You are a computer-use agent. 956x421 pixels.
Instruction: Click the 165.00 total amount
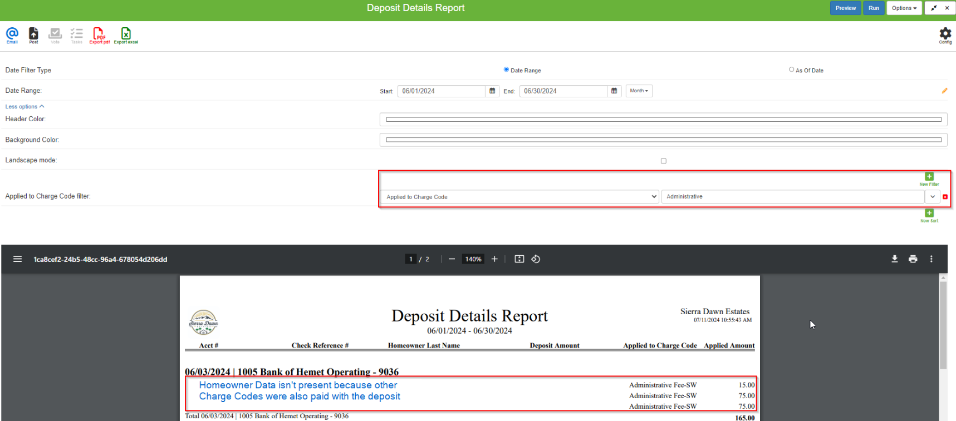pyautogui.click(x=744, y=418)
